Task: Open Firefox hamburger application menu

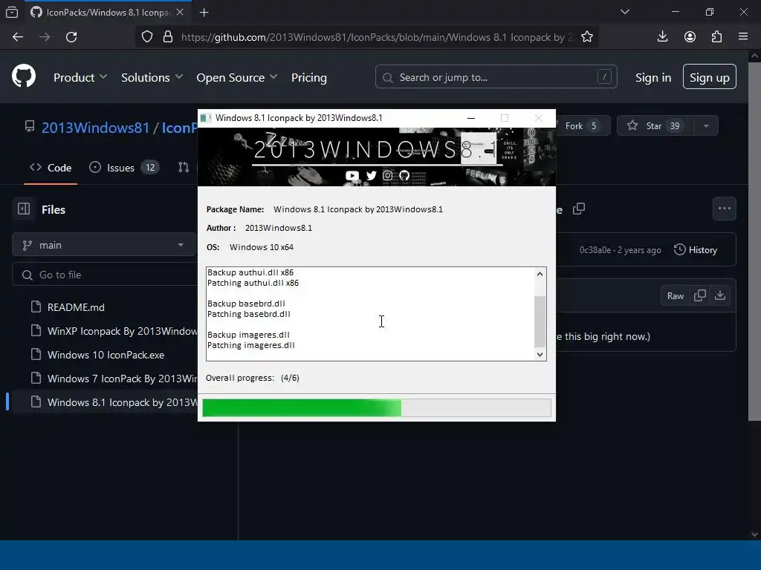Action: pos(743,37)
